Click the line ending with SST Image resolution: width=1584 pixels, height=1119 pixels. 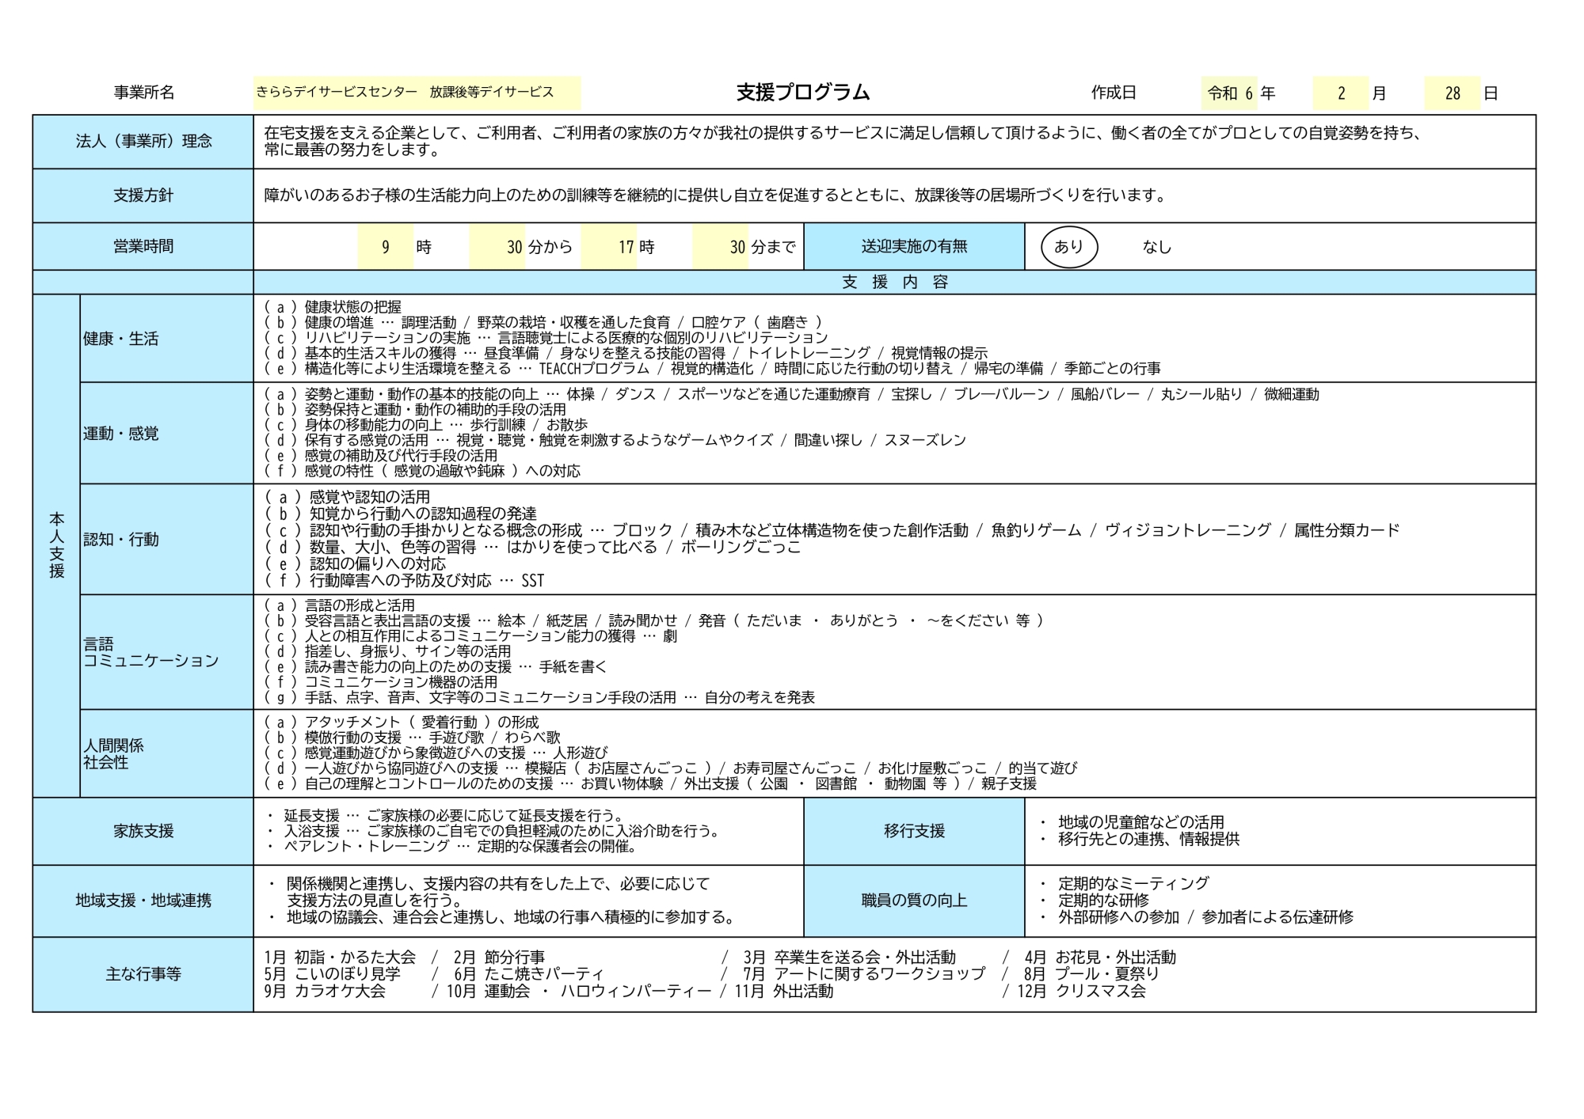coord(404,581)
